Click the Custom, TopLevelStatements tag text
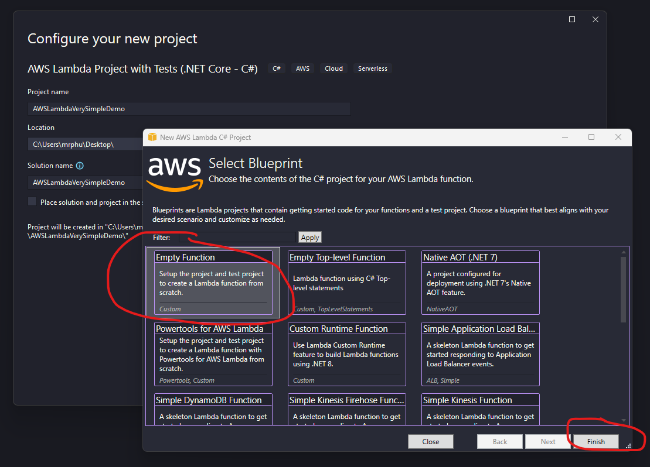This screenshot has height=467, width=650. click(333, 309)
